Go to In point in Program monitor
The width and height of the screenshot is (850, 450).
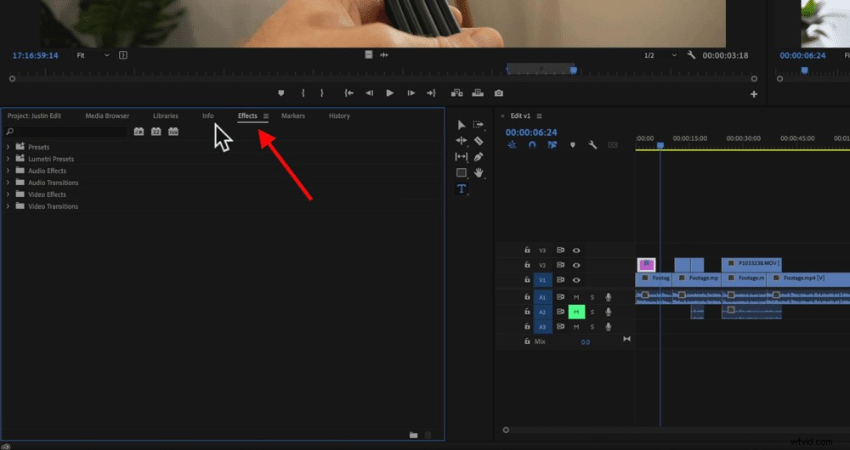point(349,93)
